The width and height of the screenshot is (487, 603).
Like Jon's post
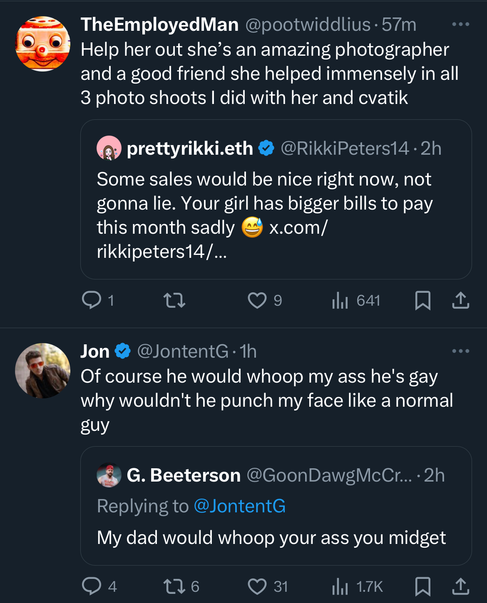tap(257, 586)
